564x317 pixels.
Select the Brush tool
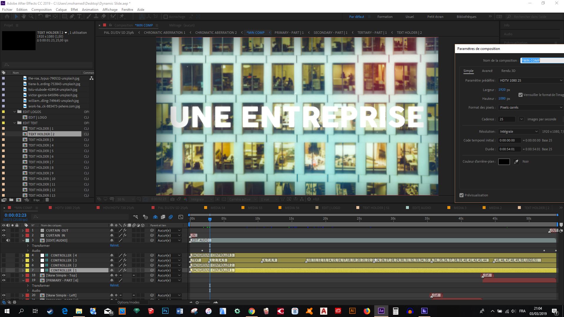89,16
